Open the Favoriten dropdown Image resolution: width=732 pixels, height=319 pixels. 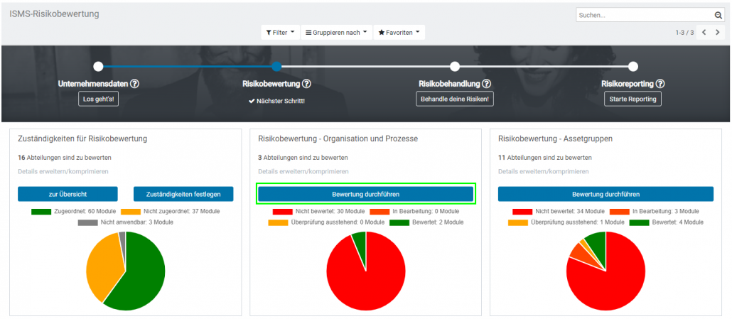399,33
